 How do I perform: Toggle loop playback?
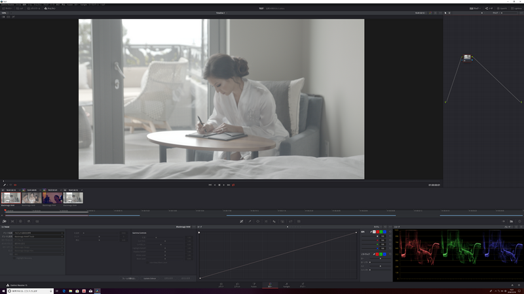[233, 185]
